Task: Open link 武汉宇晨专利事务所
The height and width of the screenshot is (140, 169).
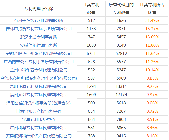Action: (39, 37)
